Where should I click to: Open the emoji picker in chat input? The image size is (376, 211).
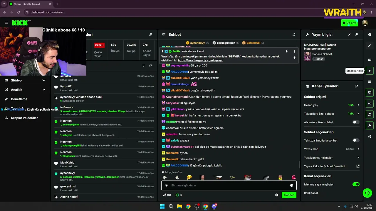tap(291, 186)
